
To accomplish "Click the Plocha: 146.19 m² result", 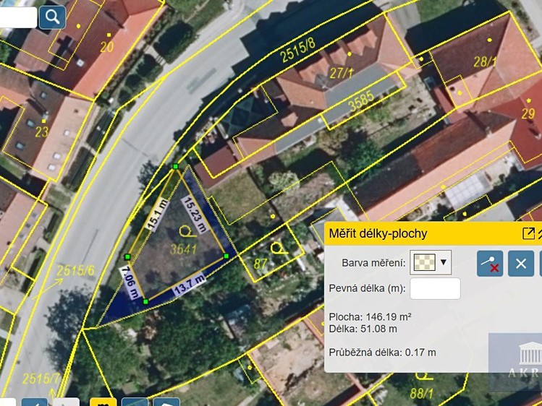I will point(370,316).
